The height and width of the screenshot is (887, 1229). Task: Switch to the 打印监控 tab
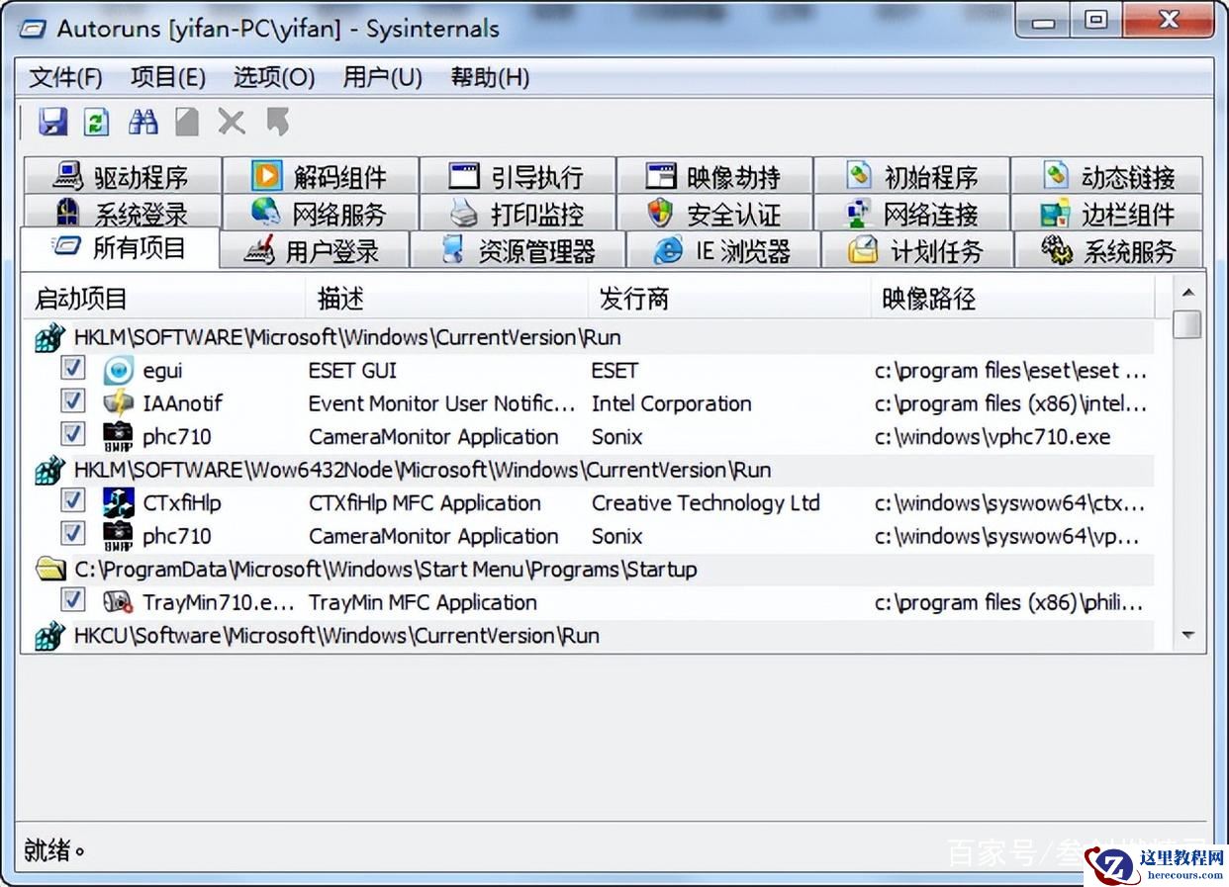[518, 213]
